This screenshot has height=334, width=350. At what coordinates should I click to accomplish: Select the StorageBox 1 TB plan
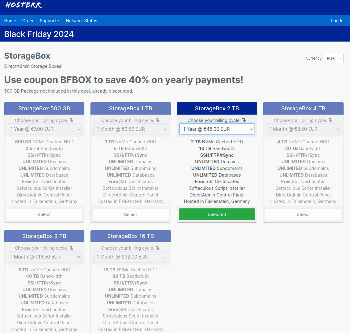tap(131, 215)
